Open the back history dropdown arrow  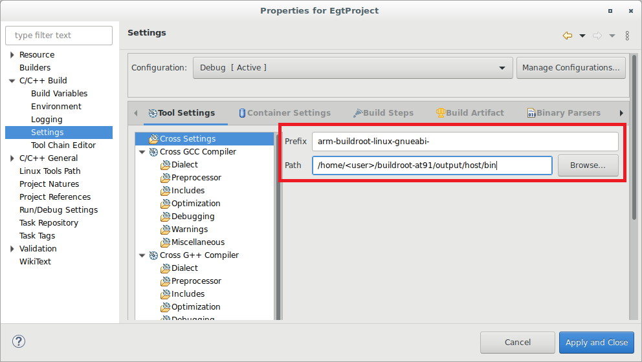coord(582,36)
